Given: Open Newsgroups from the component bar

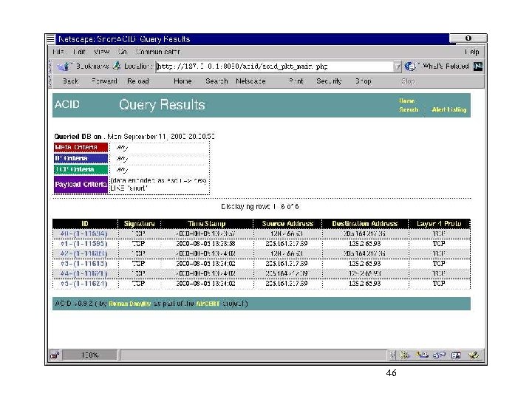Looking at the screenshot, I should (x=440, y=355).
